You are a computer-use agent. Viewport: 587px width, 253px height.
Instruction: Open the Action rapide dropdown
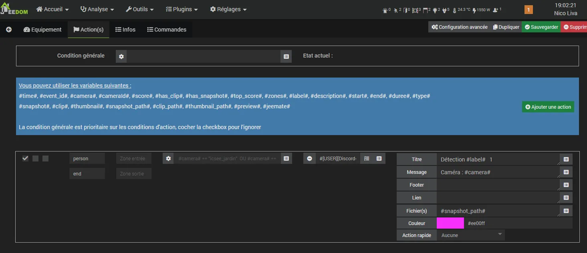[x=471, y=235]
